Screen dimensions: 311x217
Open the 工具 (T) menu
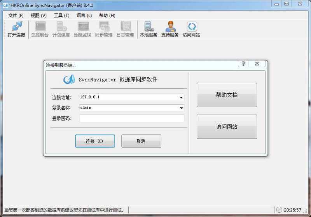tap(61, 16)
